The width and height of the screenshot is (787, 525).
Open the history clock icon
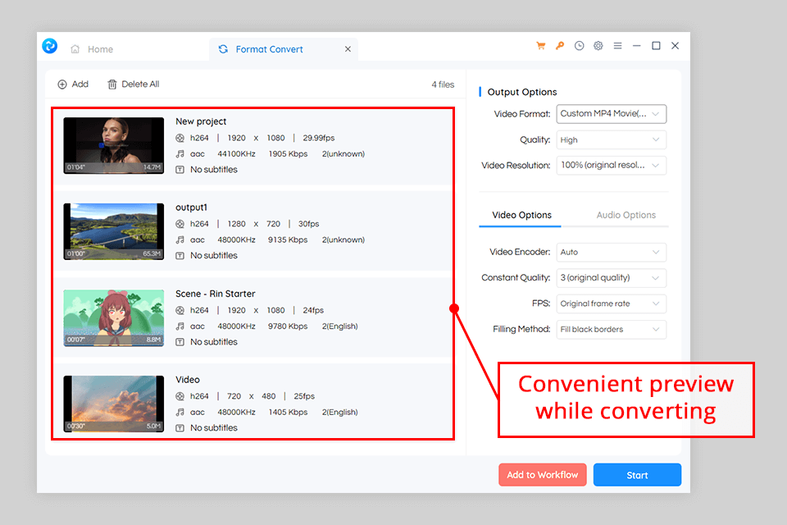coord(580,46)
